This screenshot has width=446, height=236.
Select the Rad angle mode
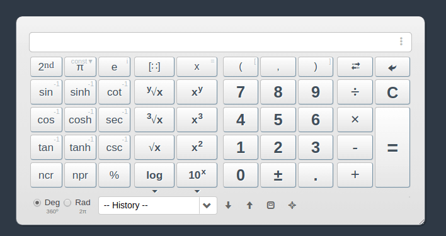pyautogui.click(x=67, y=203)
